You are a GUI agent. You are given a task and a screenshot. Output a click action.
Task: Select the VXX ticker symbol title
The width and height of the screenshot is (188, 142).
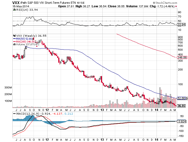(x=16, y=3)
